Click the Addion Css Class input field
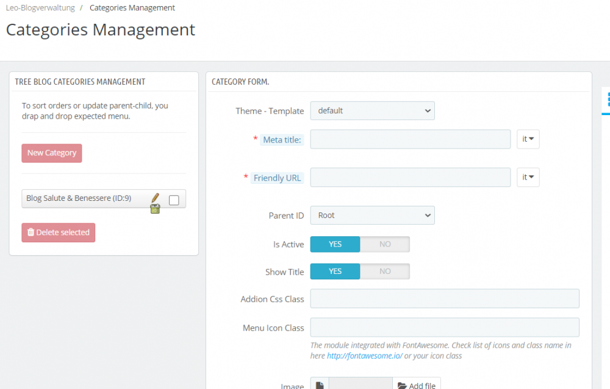This screenshot has width=610, height=389. 444,298
